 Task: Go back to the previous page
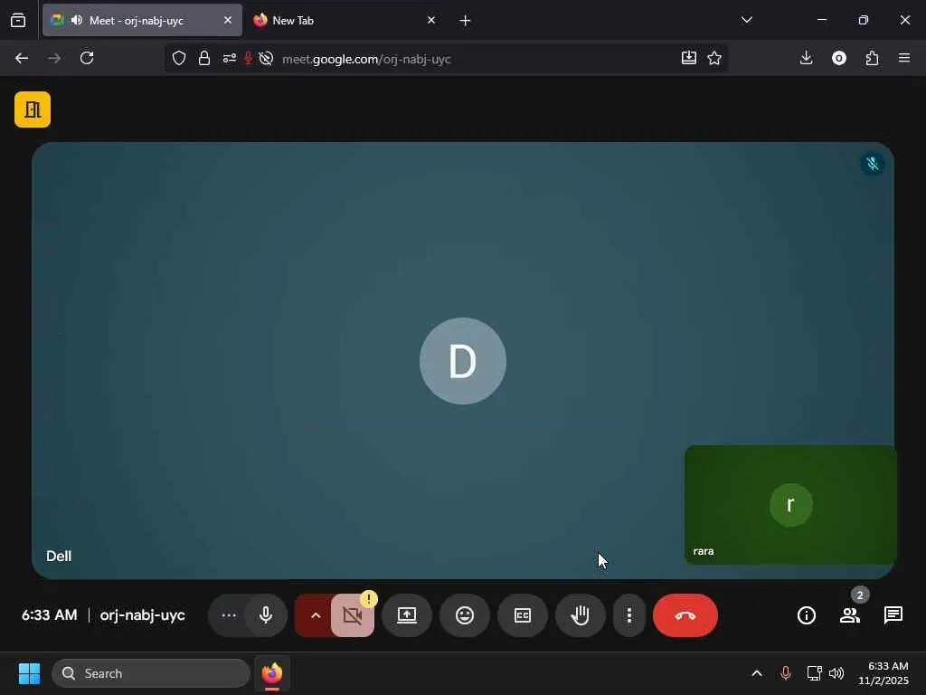22,58
